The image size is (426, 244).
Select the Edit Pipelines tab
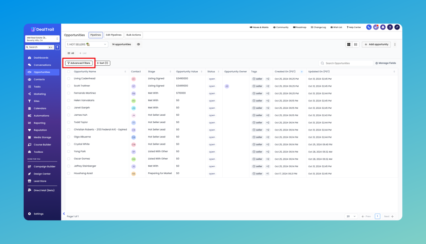(113, 35)
